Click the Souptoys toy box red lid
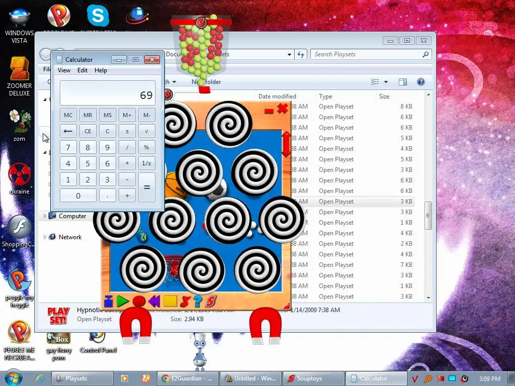The image size is (515, 386). pyautogui.click(x=201, y=22)
